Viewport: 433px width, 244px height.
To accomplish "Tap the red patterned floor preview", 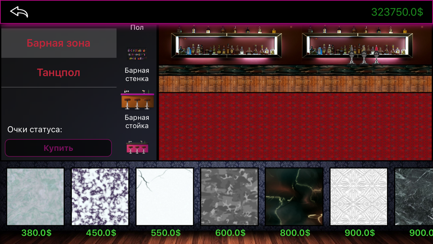I will point(295,127).
